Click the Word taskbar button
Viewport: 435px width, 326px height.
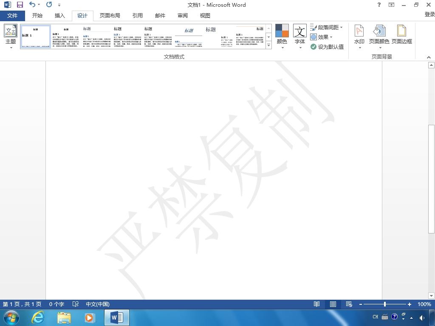[x=117, y=318]
